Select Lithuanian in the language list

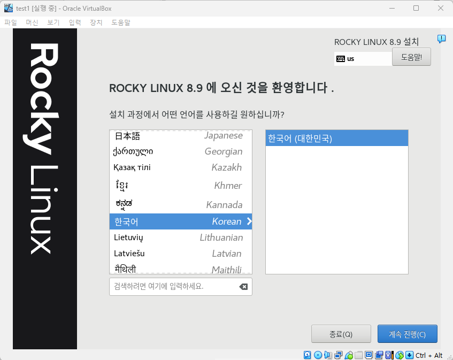pyautogui.click(x=181, y=238)
